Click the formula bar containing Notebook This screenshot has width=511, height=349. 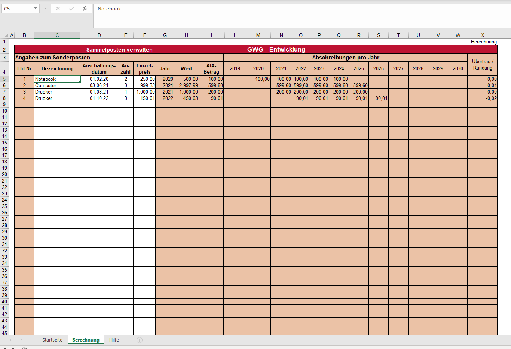pos(302,16)
